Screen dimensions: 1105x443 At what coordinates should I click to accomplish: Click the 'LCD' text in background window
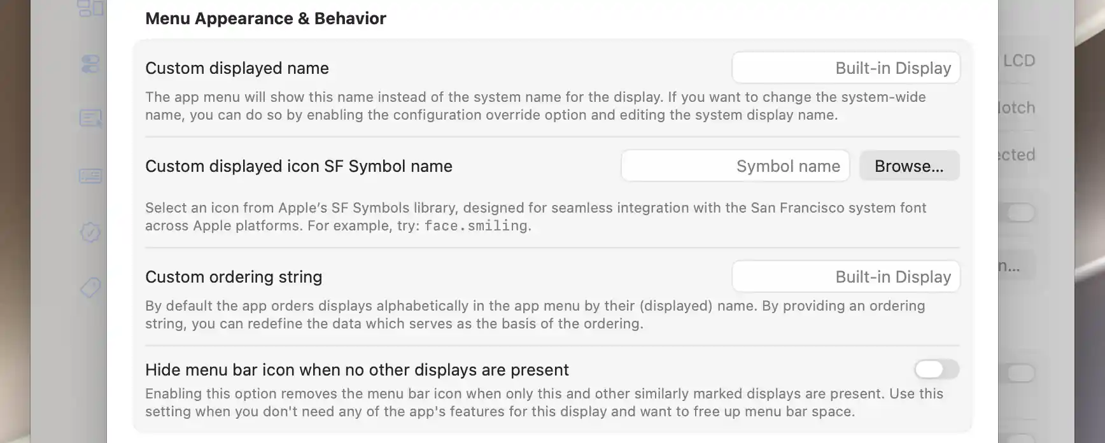1019,60
